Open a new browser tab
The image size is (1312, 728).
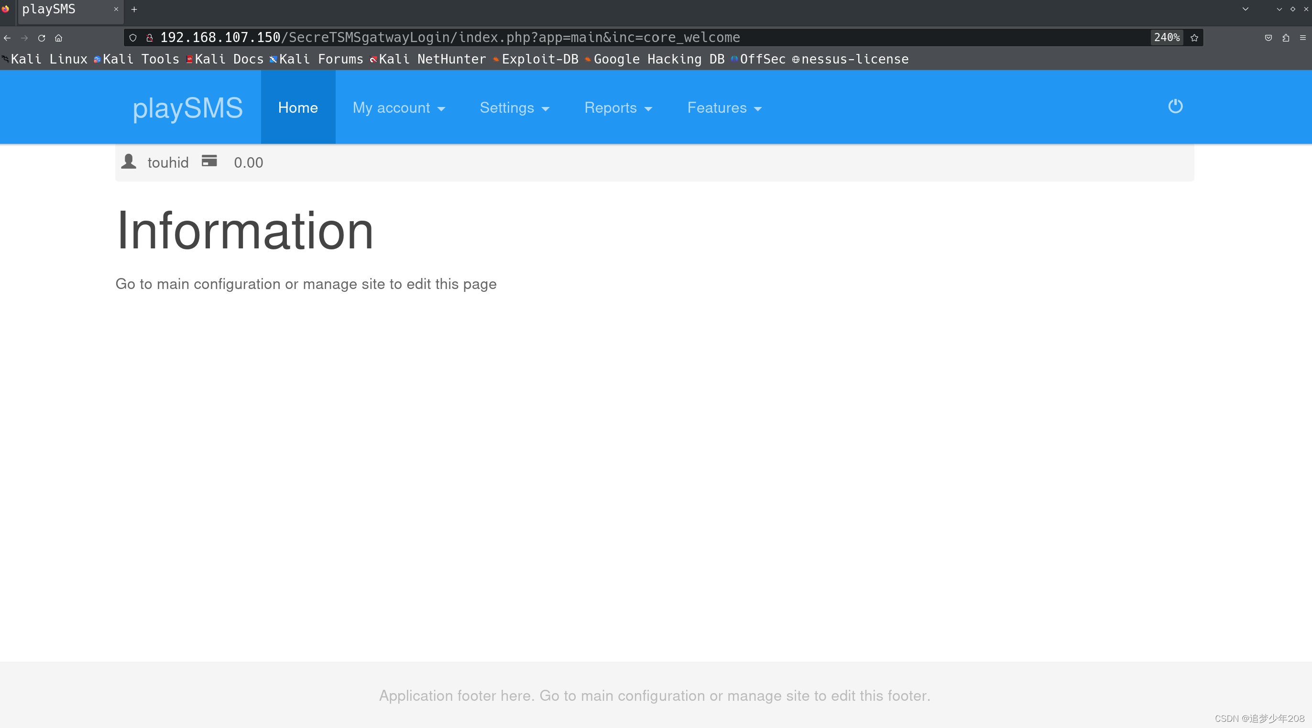pyautogui.click(x=134, y=9)
